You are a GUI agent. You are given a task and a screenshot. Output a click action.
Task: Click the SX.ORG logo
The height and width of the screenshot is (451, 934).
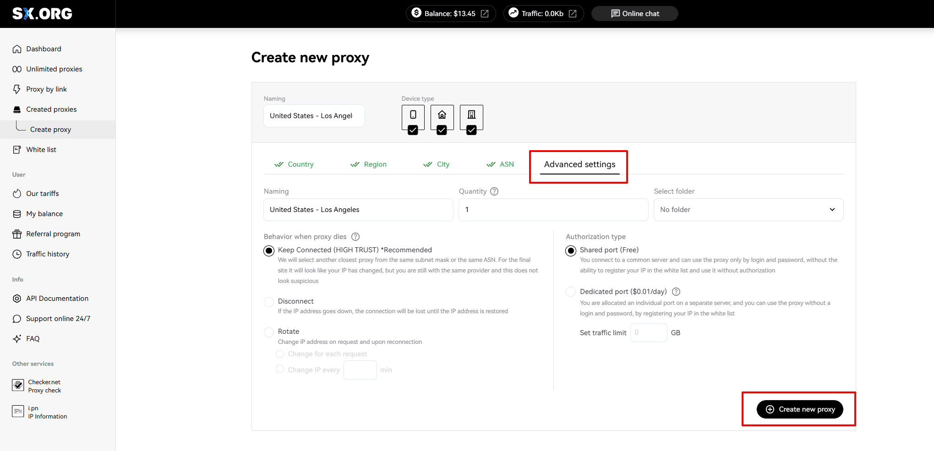point(42,14)
